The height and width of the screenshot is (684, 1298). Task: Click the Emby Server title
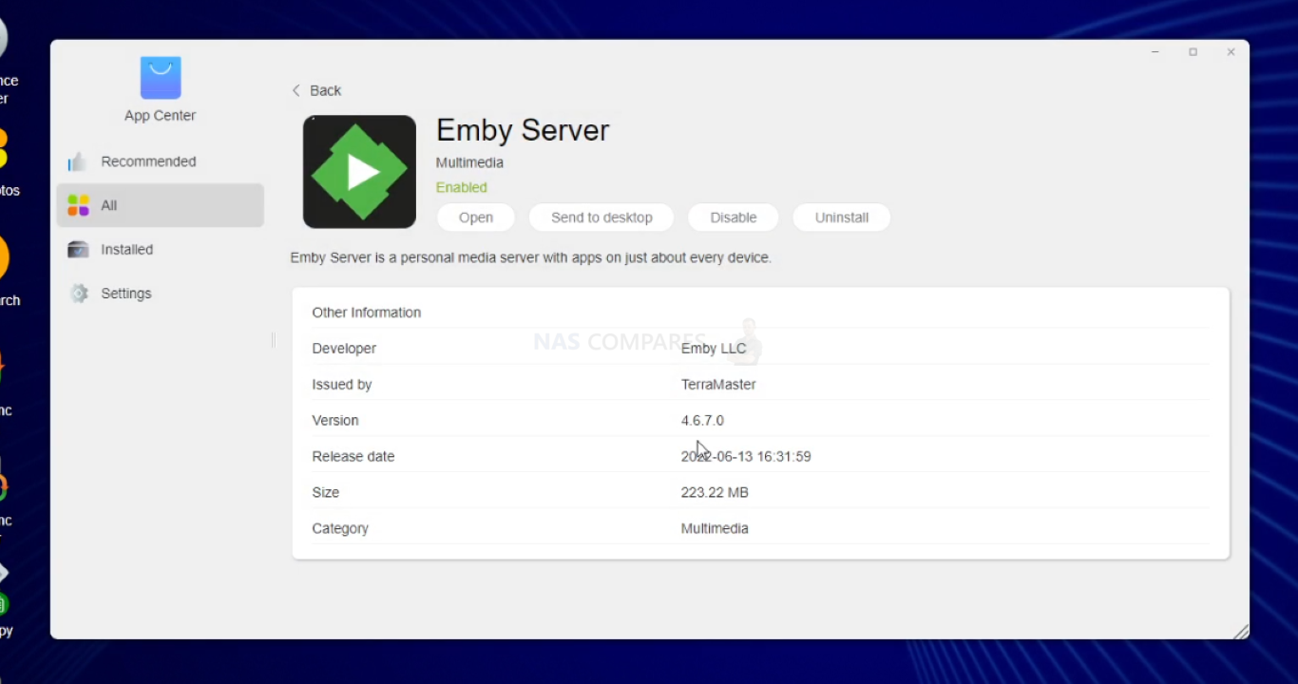[523, 130]
